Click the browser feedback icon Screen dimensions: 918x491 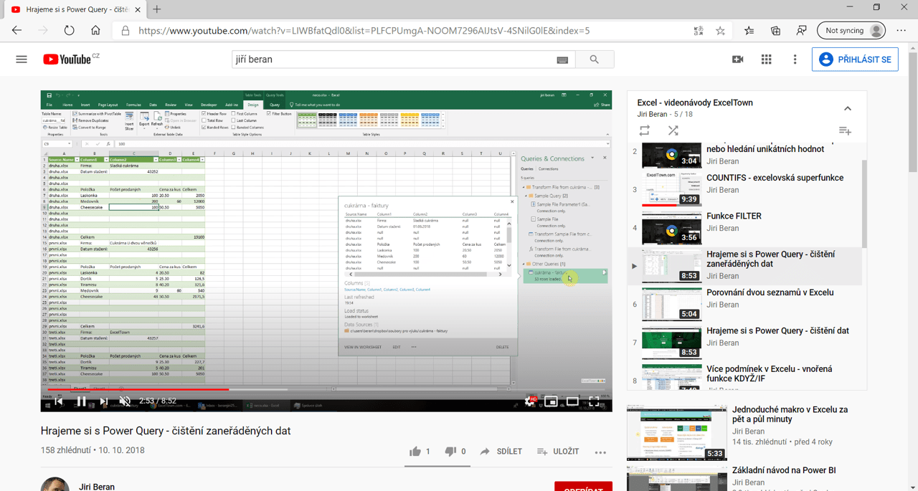tap(801, 31)
